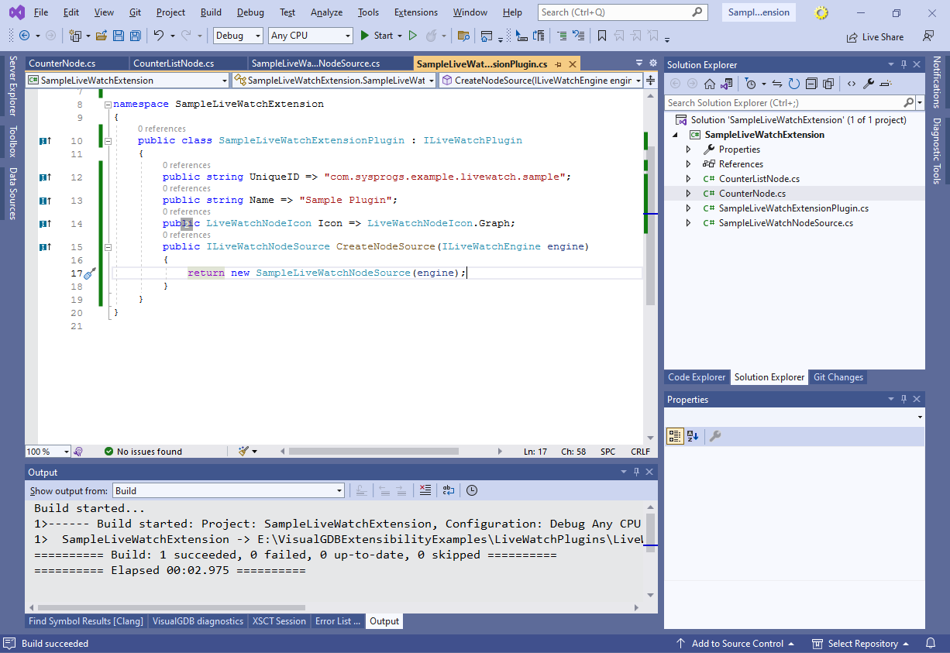950x653 pixels.
Task: Click Start Without Debugging outline play icon
Action: tap(413, 36)
